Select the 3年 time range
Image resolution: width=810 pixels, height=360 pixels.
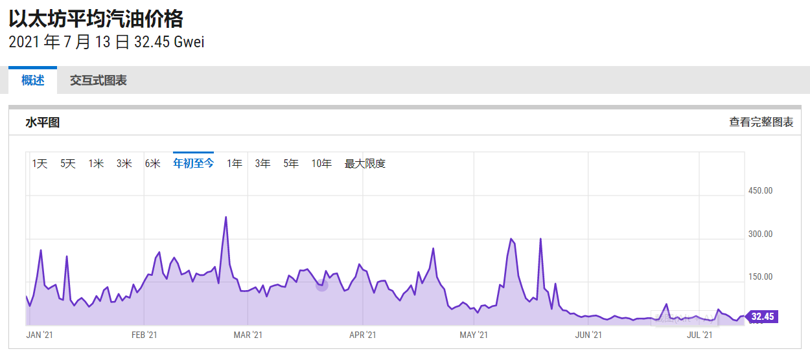point(262,164)
